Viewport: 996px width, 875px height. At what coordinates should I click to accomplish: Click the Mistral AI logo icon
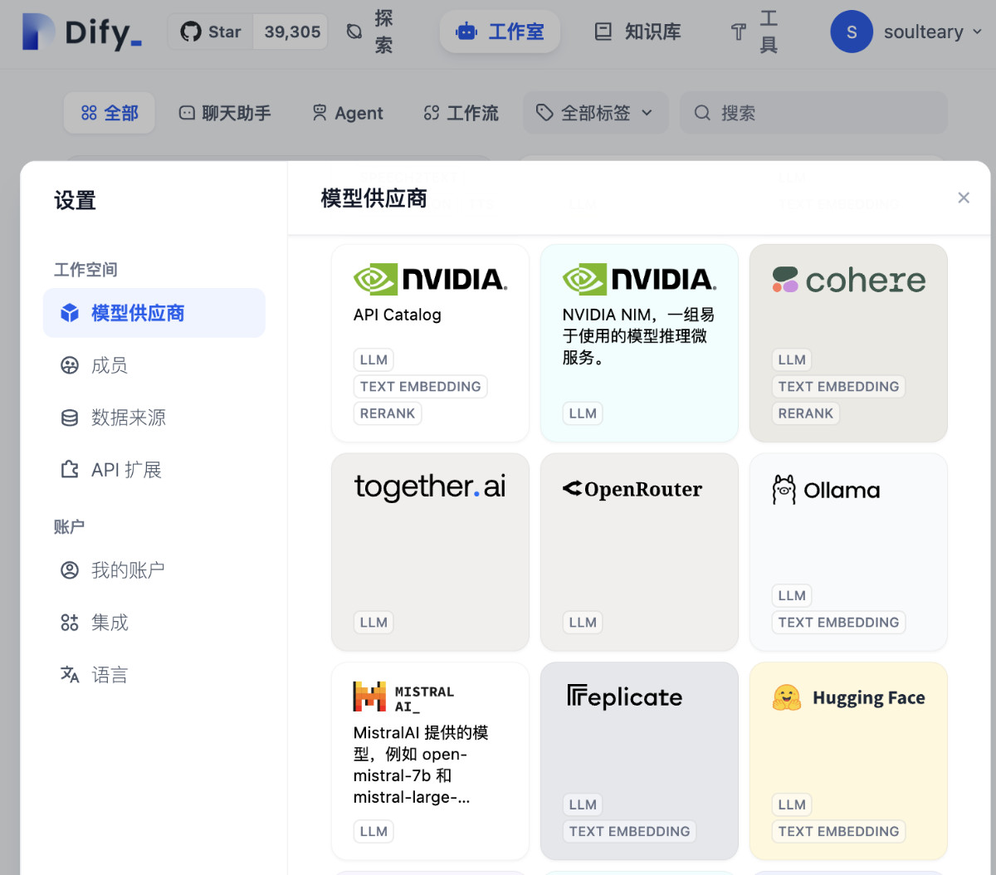click(x=369, y=697)
